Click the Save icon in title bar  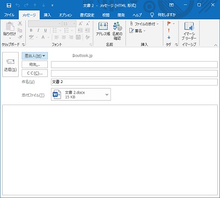pos(9,5)
